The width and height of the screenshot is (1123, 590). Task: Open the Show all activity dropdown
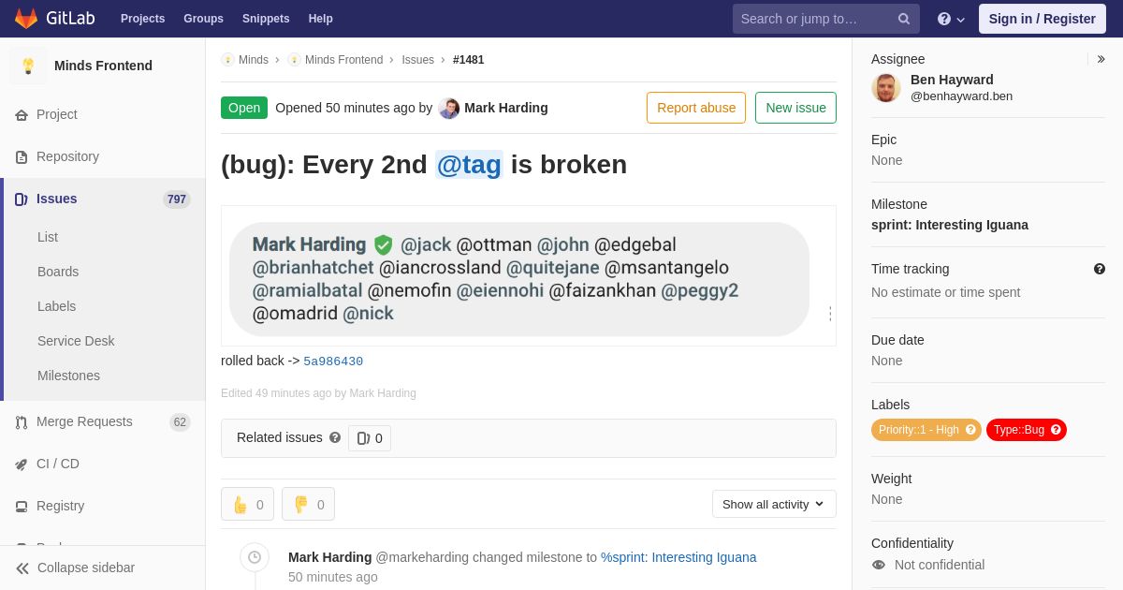coord(774,504)
